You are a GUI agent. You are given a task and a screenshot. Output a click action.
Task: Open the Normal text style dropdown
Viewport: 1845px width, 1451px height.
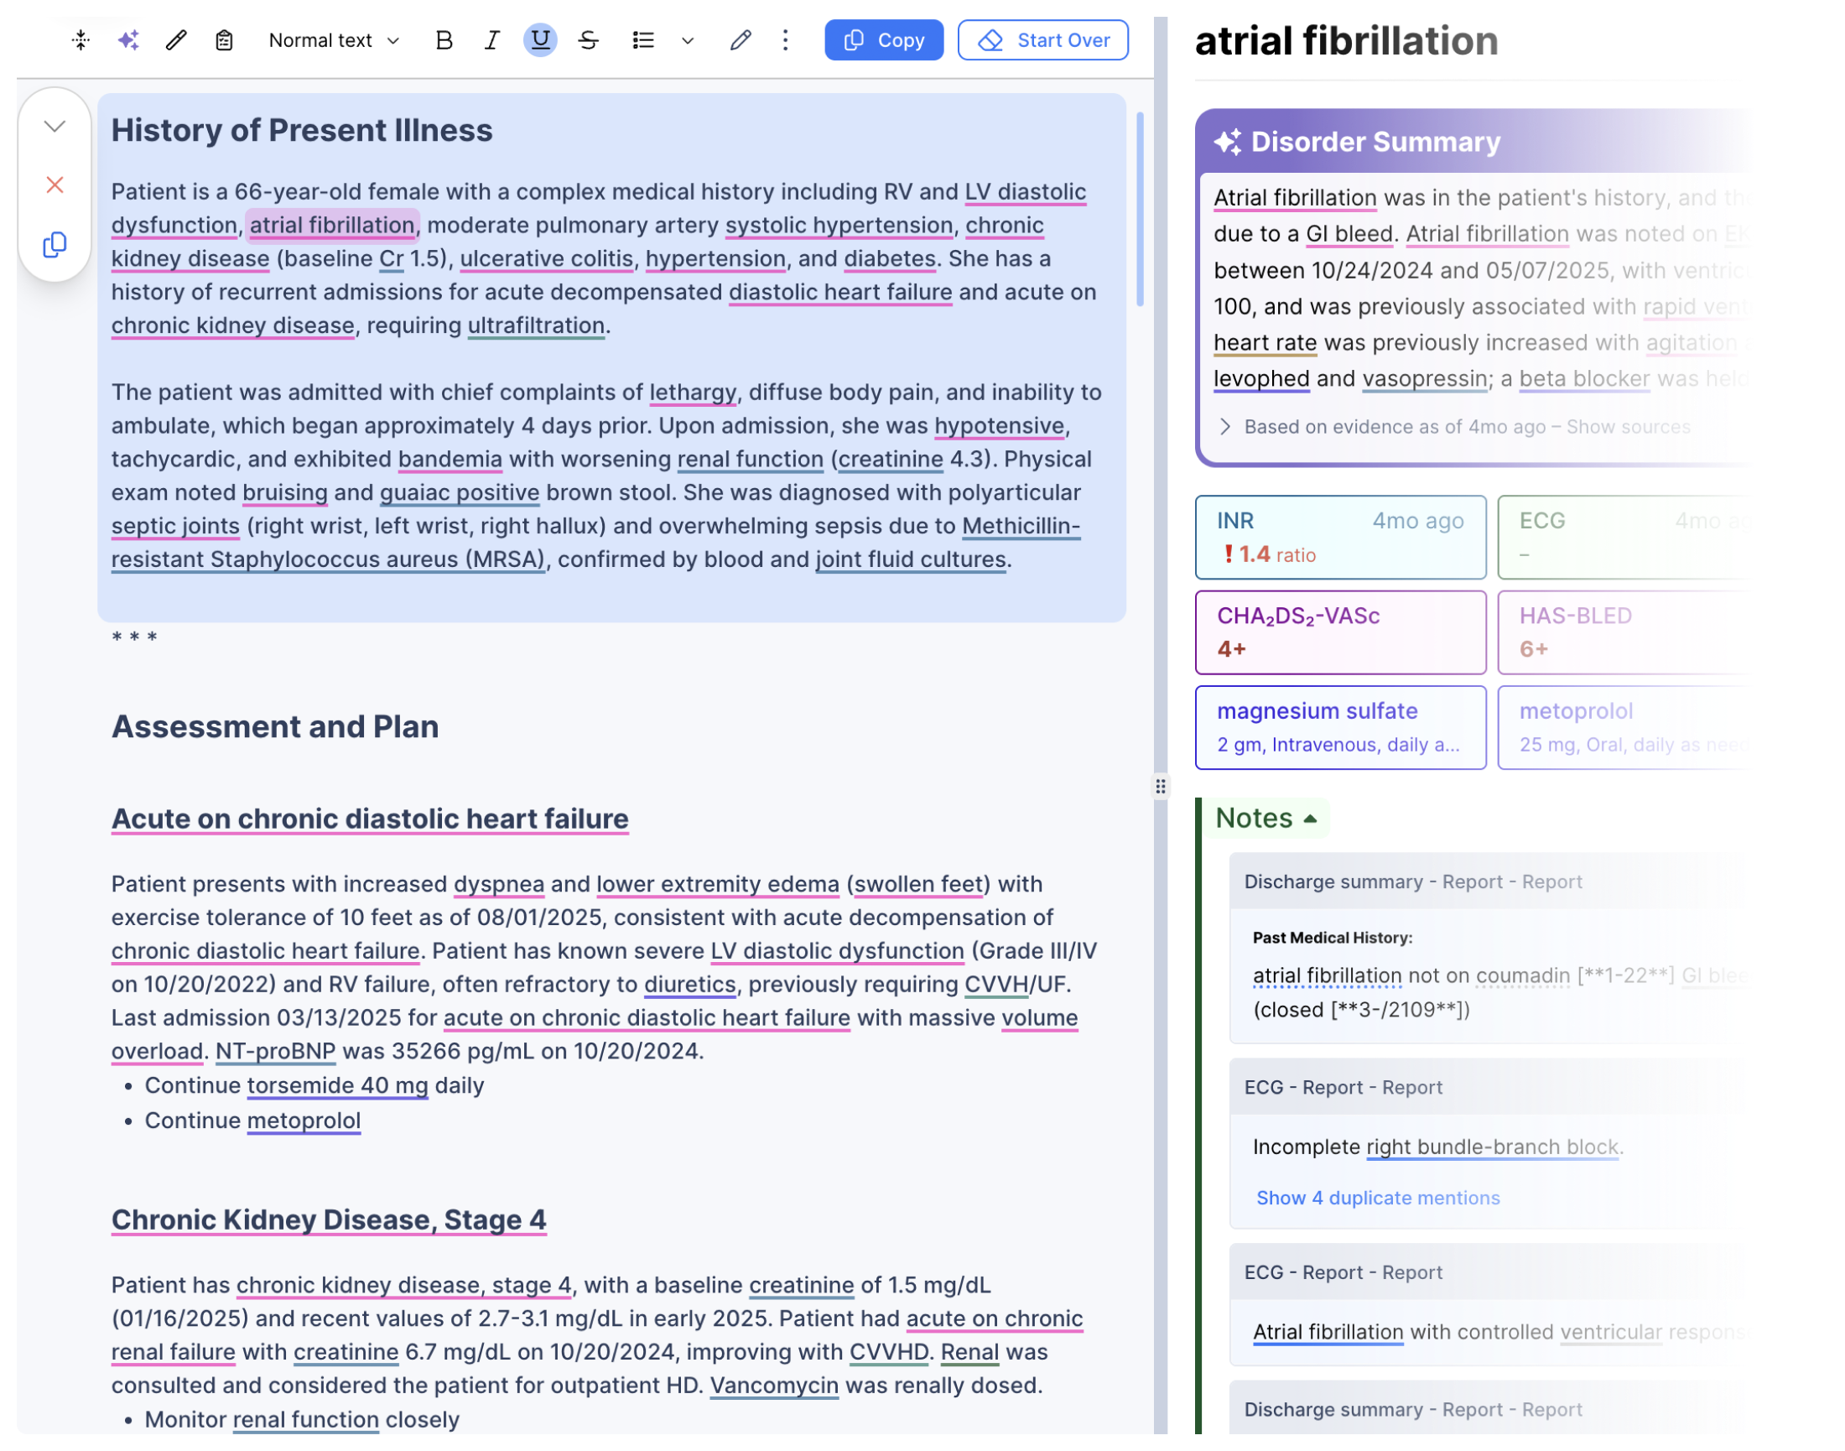point(334,41)
